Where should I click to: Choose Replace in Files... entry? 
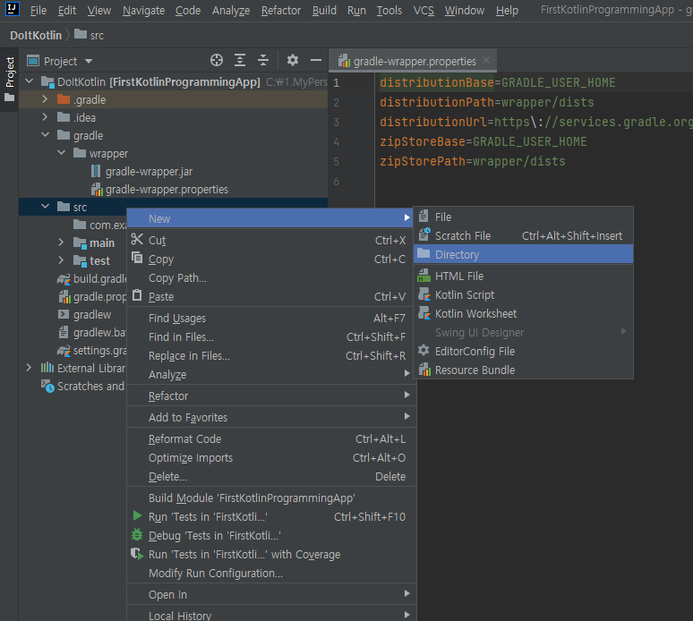point(270,355)
